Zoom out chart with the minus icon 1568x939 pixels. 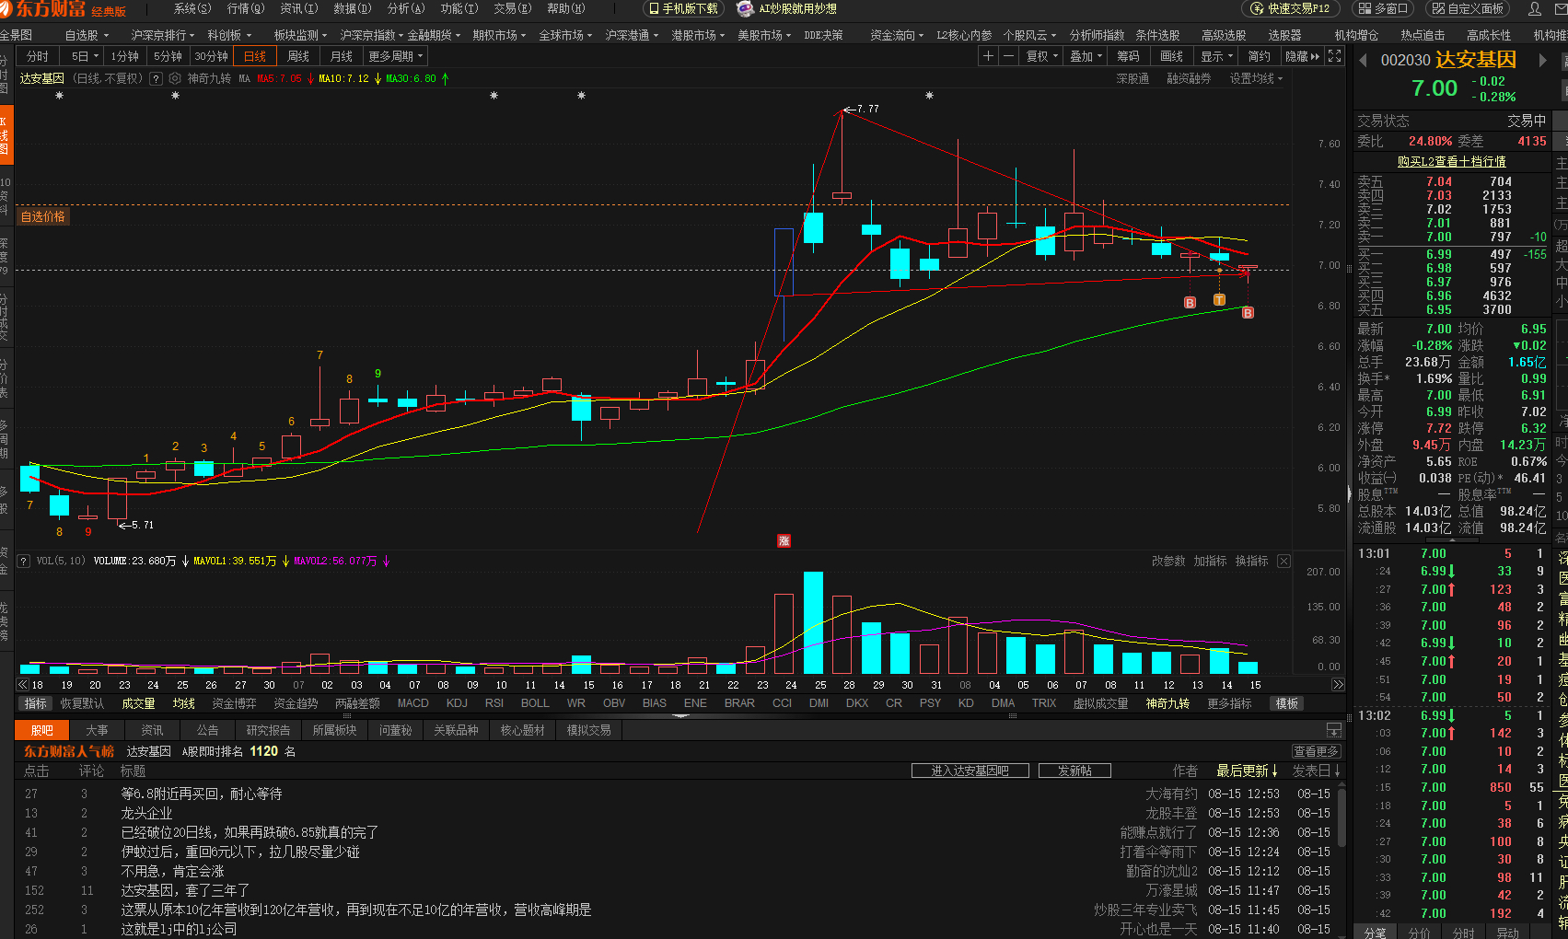tap(1008, 56)
